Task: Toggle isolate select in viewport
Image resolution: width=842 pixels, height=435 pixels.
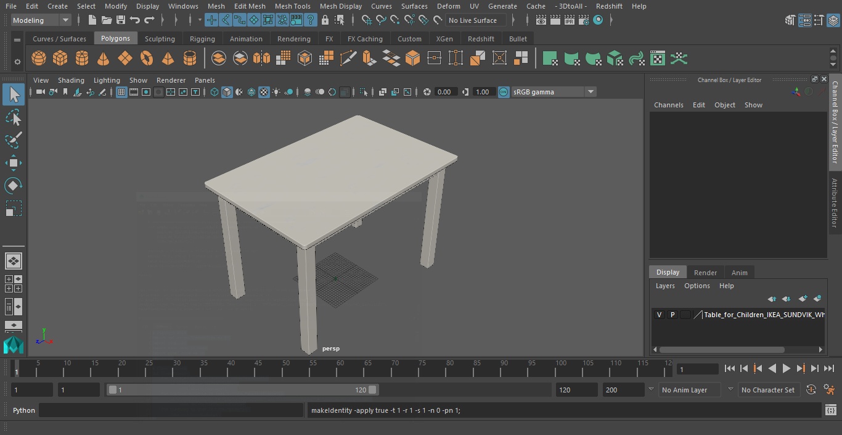Action: (x=364, y=92)
